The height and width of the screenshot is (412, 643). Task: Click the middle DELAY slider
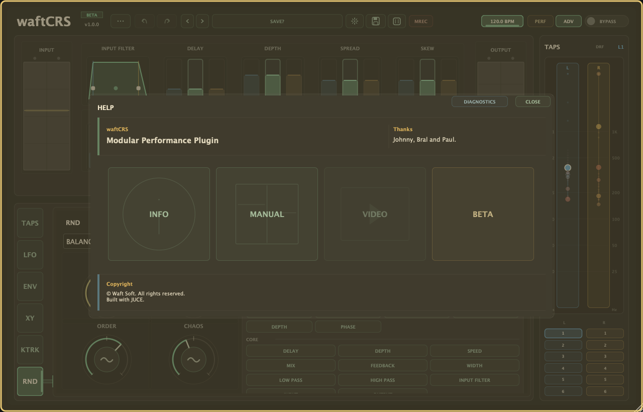point(195,77)
